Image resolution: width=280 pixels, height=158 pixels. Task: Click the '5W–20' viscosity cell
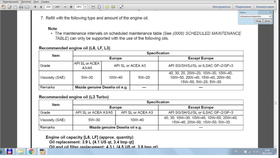[x=144, y=78]
